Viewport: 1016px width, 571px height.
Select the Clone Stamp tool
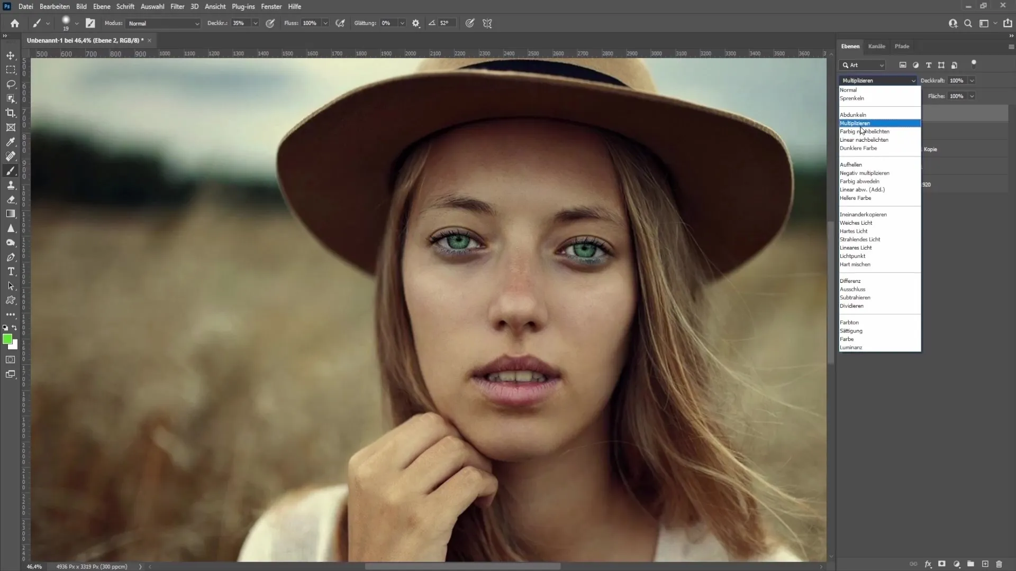point(11,185)
